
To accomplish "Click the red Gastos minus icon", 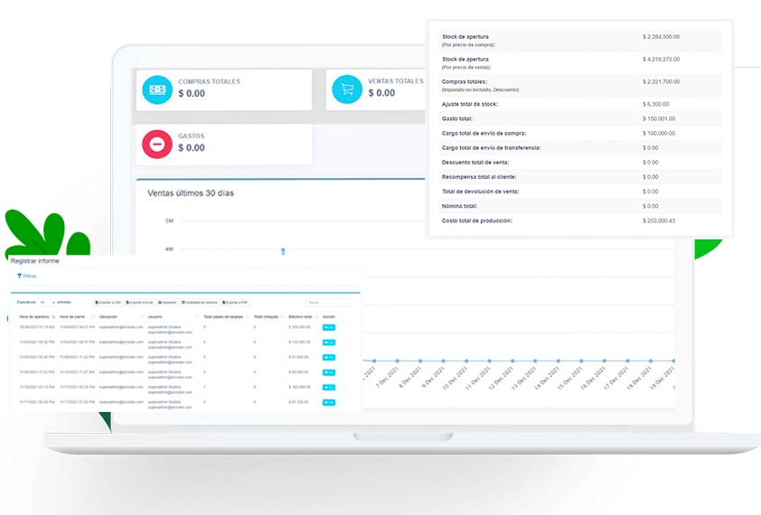I will pos(157,143).
